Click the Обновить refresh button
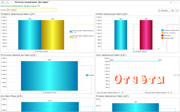180x112 pixels. click(163, 10)
